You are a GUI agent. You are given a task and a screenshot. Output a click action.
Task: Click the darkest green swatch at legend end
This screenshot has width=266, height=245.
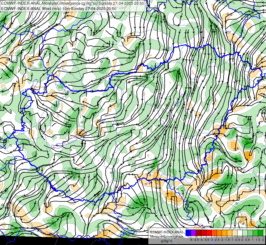pyautogui.click(x=260, y=233)
